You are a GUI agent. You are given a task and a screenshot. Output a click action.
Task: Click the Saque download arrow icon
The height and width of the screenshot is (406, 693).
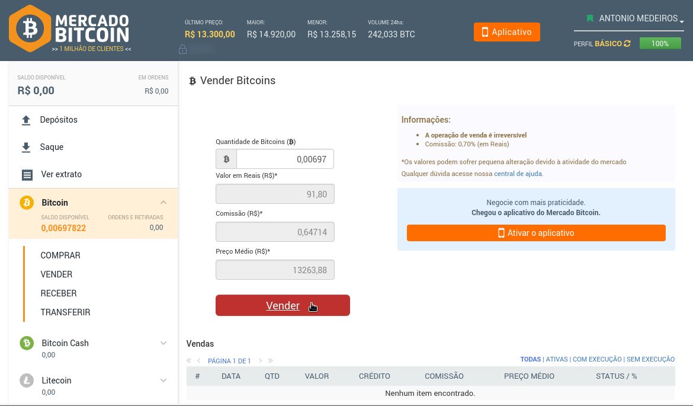[x=26, y=147]
